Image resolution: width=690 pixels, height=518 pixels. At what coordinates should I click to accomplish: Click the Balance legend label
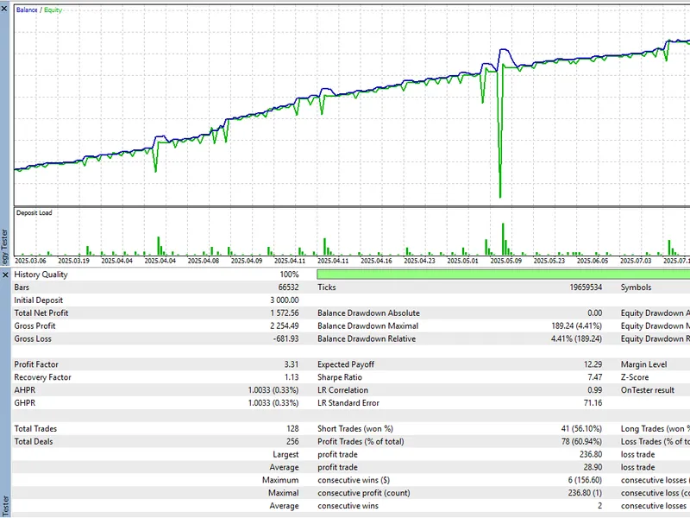click(x=27, y=9)
